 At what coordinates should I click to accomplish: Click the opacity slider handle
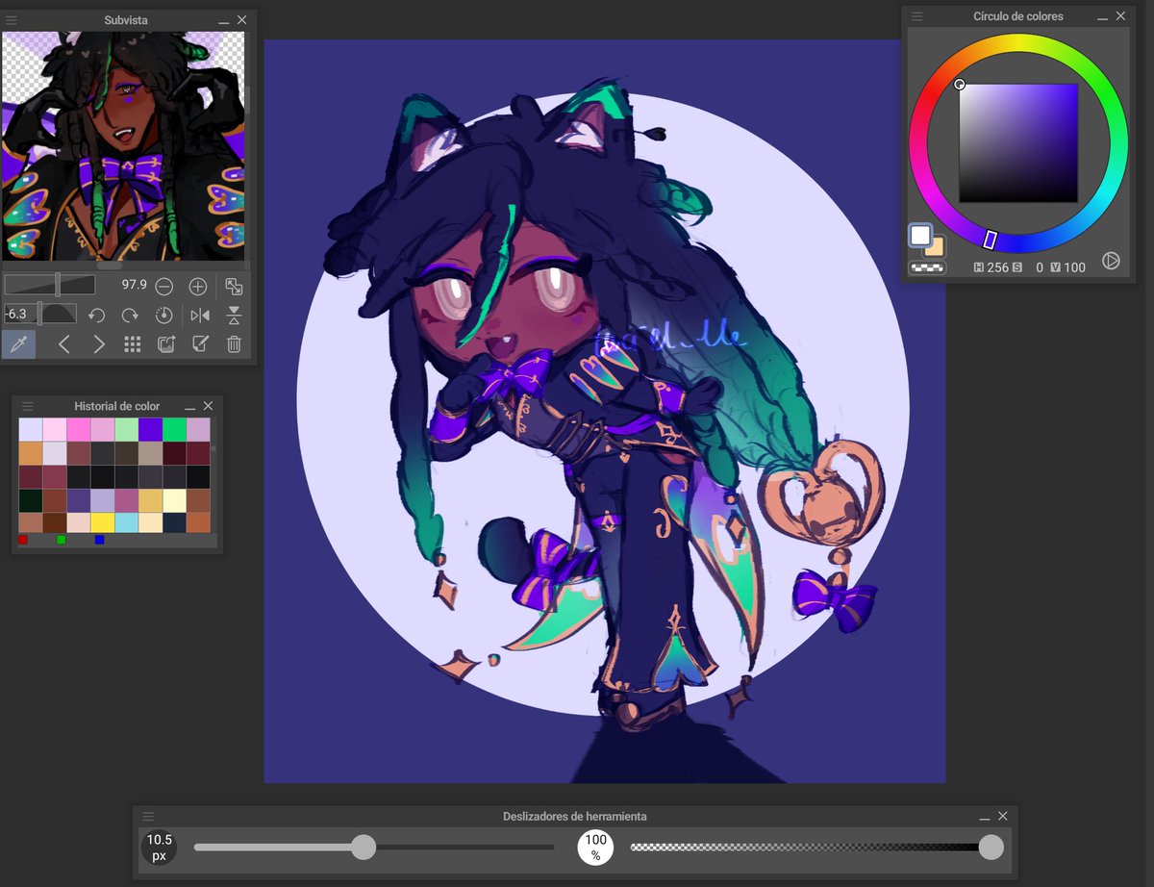tap(991, 847)
